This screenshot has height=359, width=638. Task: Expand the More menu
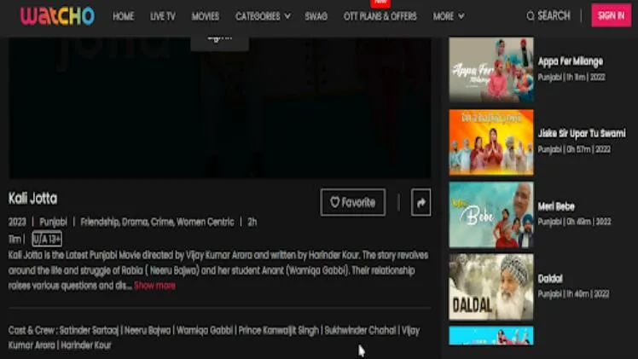click(x=448, y=16)
